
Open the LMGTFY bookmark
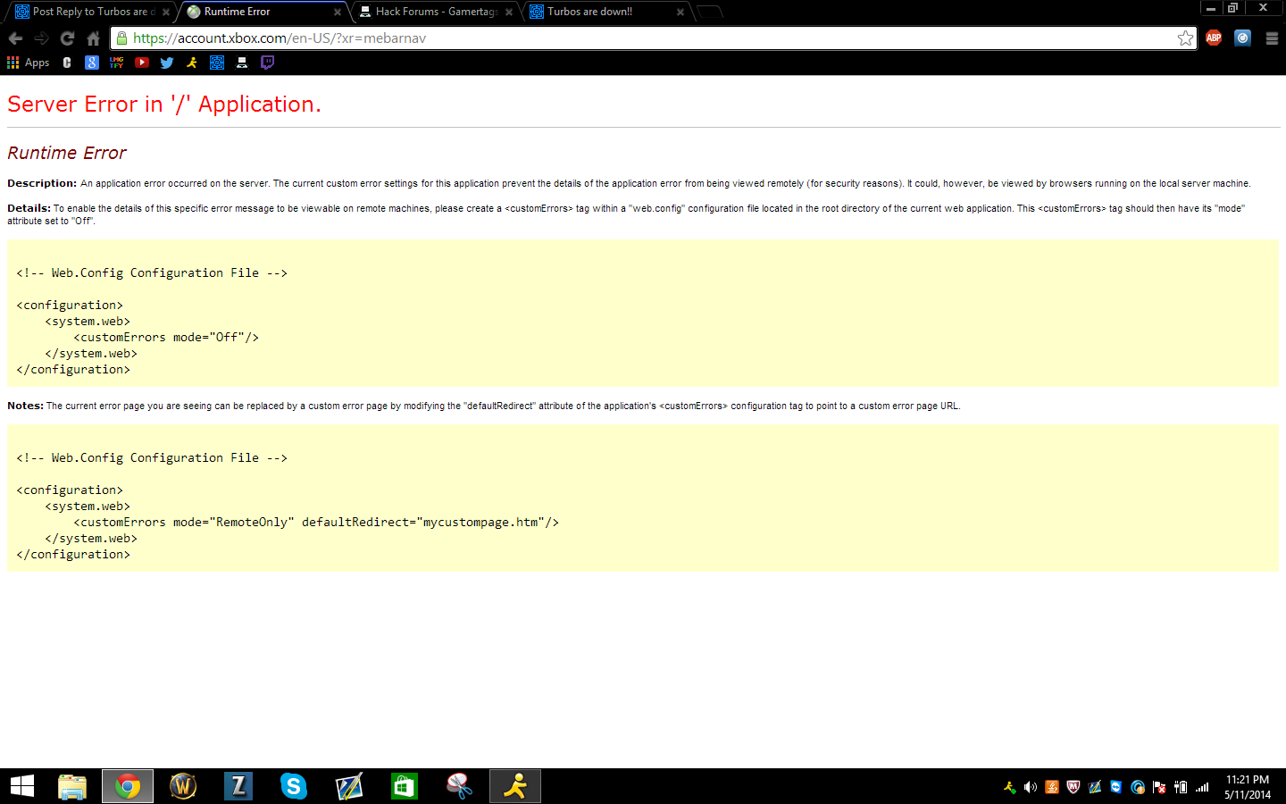tap(117, 63)
